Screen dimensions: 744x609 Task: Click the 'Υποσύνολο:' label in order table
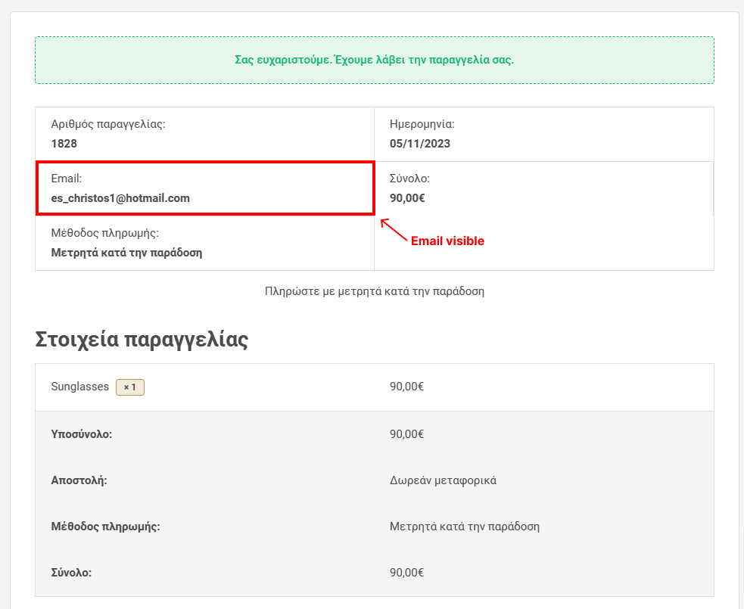(x=82, y=434)
